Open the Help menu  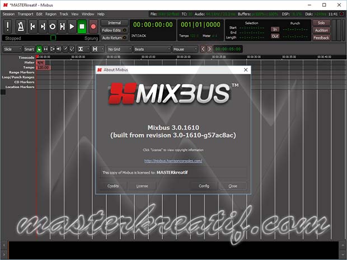(101, 14)
